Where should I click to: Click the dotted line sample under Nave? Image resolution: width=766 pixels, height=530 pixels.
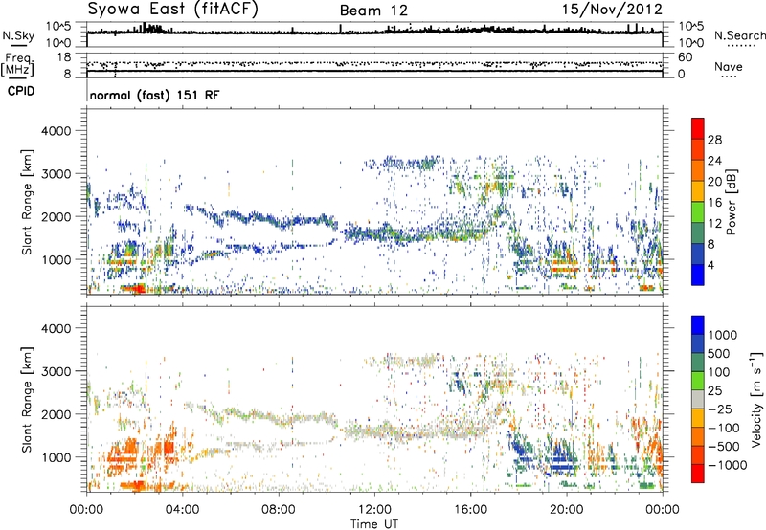click(x=729, y=77)
